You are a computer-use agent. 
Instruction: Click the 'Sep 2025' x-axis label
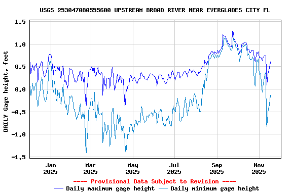[x=217, y=169]
